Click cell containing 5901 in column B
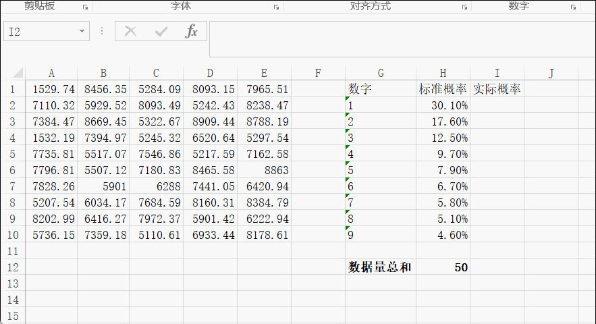The height and width of the screenshot is (324, 596). pyautogui.click(x=103, y=186)
